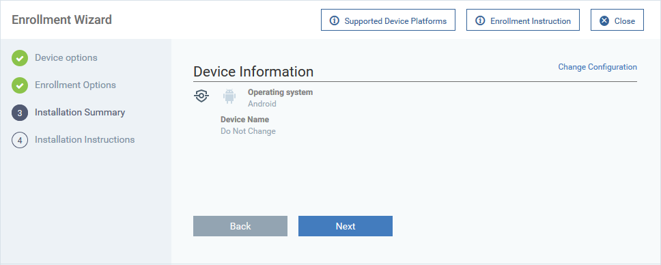Click the Device Information heading
This screenshot has height=265, width=661.
(x=253, y=72)
